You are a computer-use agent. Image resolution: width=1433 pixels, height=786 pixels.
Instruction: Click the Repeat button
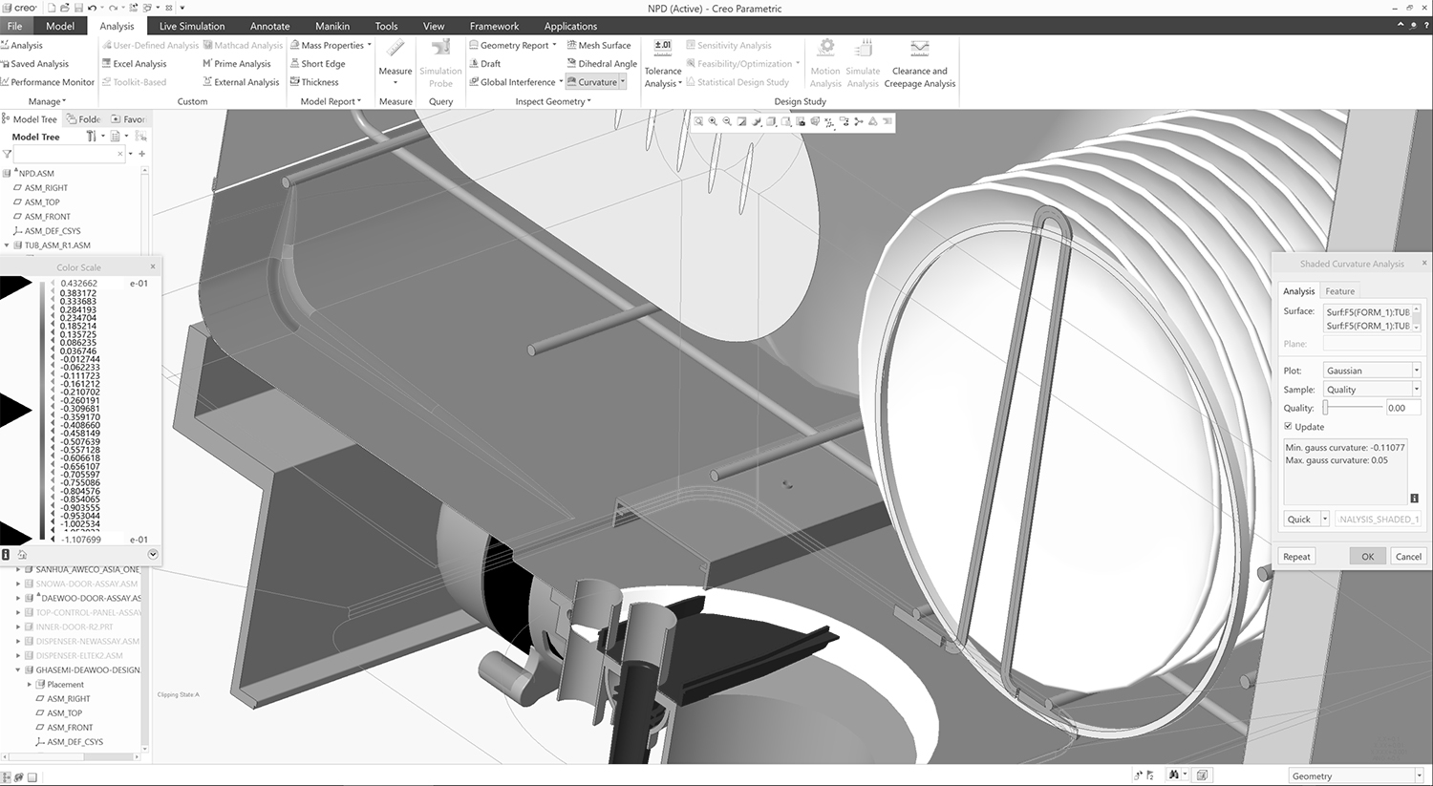(1296, 557)
